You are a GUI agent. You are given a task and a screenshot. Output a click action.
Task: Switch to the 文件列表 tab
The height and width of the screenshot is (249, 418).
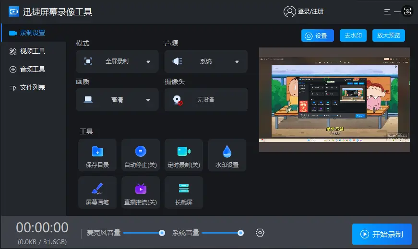coord(33,87)
